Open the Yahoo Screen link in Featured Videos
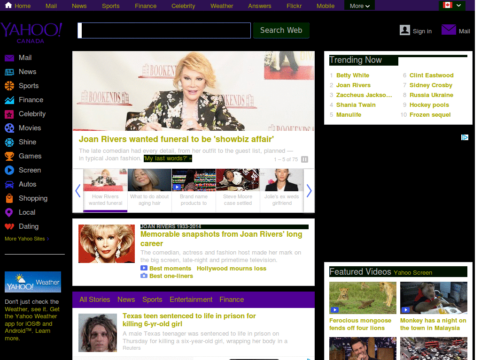Image resolution: width=481 pixels, height=360 pixels. tap(412, 273)
